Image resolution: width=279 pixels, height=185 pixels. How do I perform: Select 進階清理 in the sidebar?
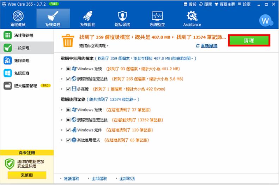(x=27, y=60)
